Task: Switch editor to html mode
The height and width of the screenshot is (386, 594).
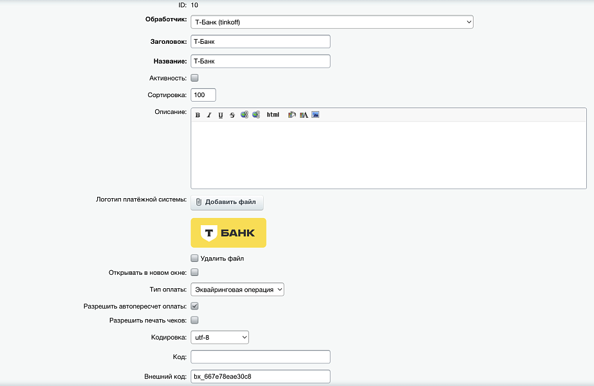Action: 273,115
